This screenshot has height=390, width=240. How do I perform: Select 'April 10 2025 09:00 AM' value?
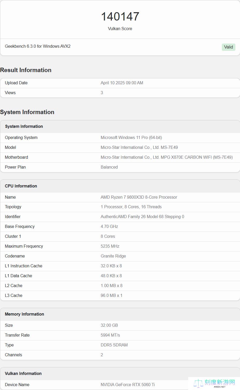pos(122,83)
